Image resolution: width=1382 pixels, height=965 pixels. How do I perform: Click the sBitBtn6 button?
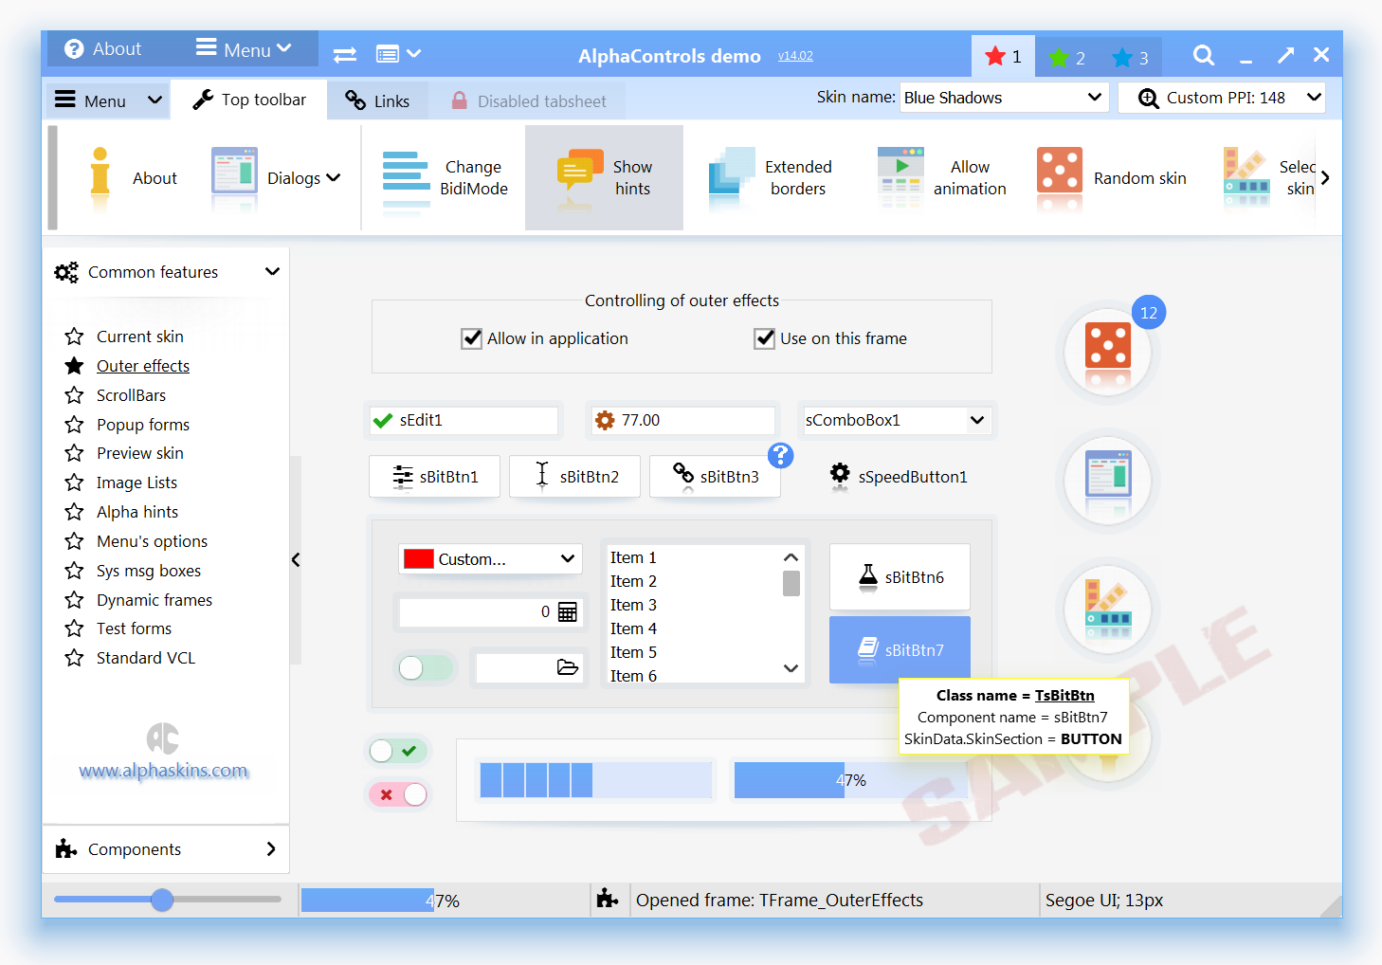pos(900,576)
